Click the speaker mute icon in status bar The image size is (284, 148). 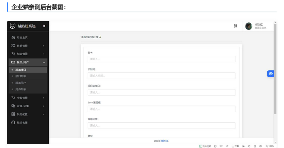261,146
